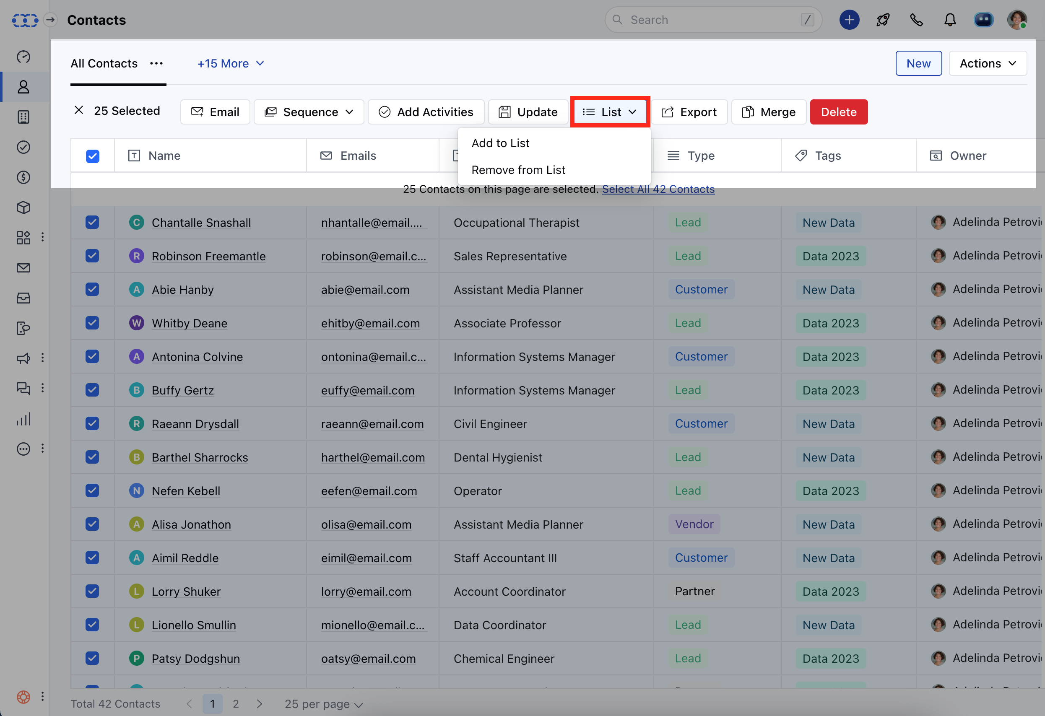Open the Help lifebuoy icon at sidebar bottom

tap(23, 697)
